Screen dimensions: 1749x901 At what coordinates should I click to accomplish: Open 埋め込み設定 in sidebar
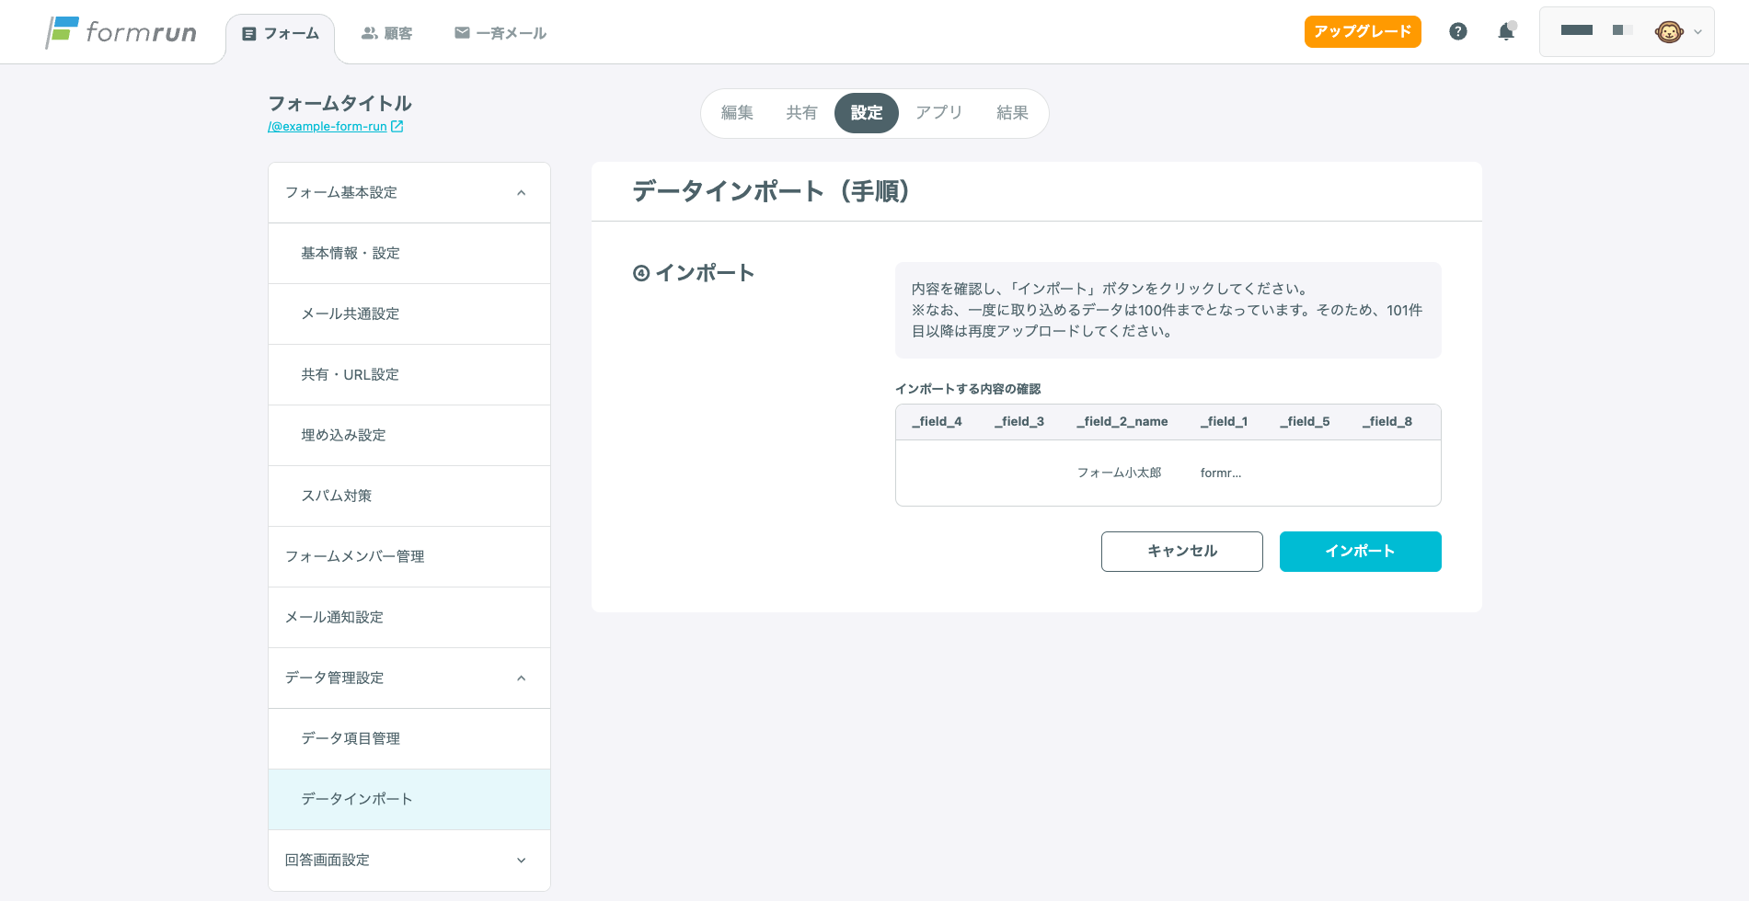click(409, 436)
